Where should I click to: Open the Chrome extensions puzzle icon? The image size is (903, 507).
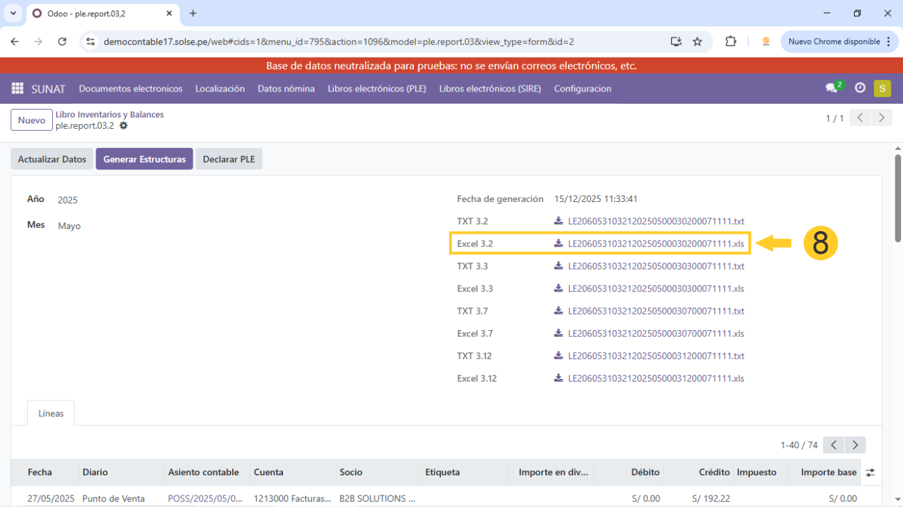tap(731, 42)
